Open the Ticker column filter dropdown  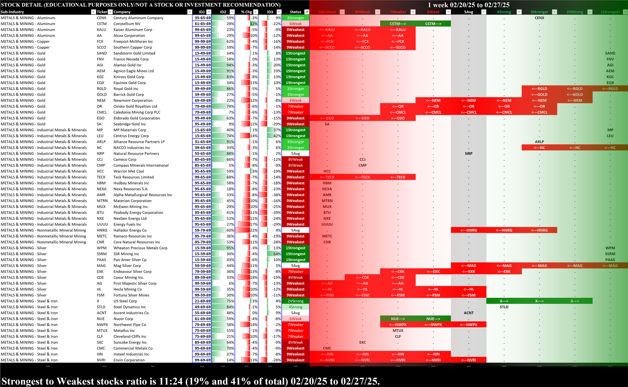[110, 12]
